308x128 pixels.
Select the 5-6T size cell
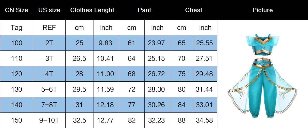point(49,89)
